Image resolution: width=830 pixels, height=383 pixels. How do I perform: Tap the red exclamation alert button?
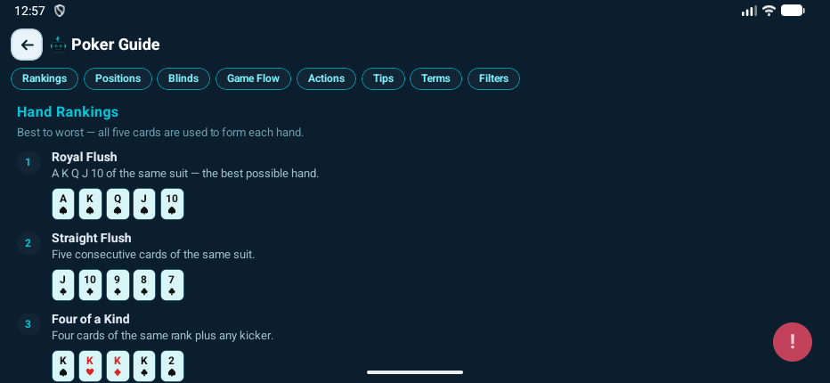coord(792,342)
